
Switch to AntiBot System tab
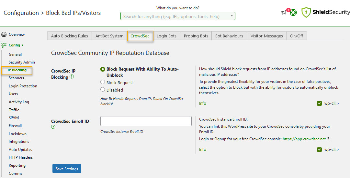pos(109,36)
